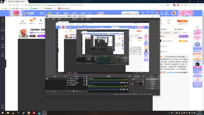This screenshot has width=204, height=115.
Task: Go to the browser home page icon
Action: [x=14, y=5]
